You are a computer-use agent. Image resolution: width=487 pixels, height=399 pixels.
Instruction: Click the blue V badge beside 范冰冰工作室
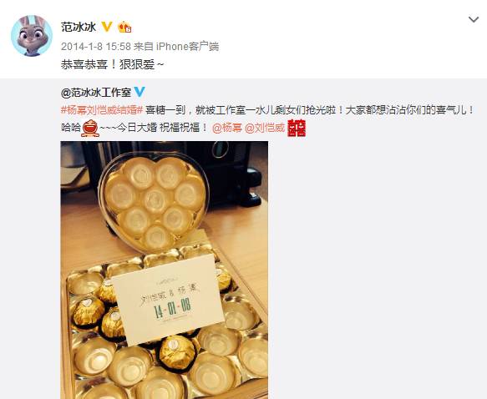pyautogui.click(x=140, y=92)
